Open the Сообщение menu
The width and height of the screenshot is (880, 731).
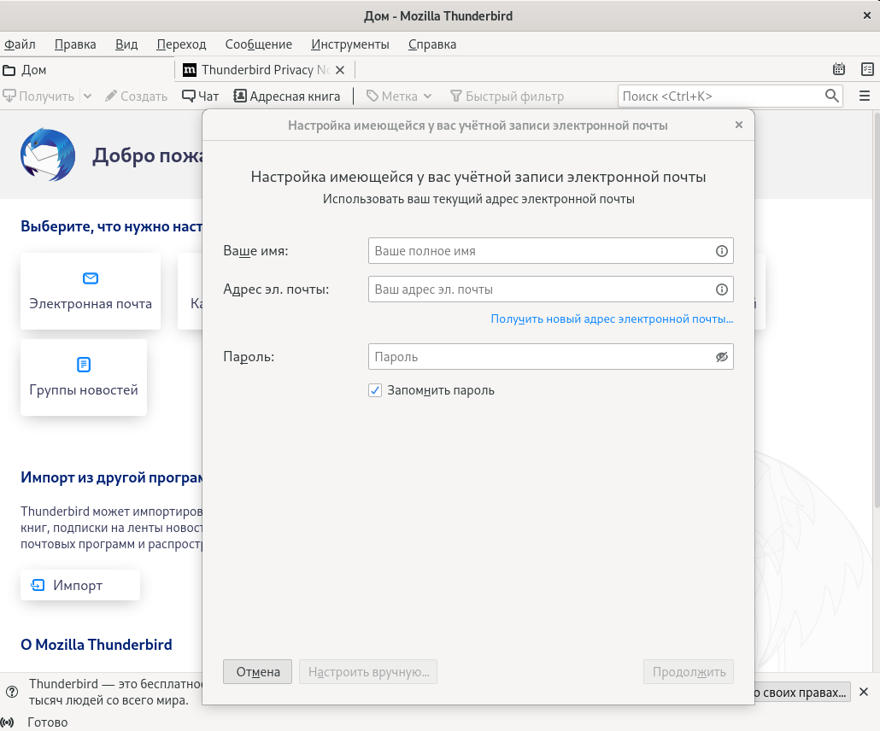[259, 44]
